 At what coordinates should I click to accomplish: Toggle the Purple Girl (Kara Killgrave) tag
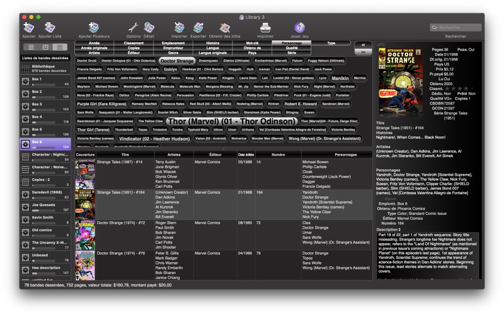(101, 104)
